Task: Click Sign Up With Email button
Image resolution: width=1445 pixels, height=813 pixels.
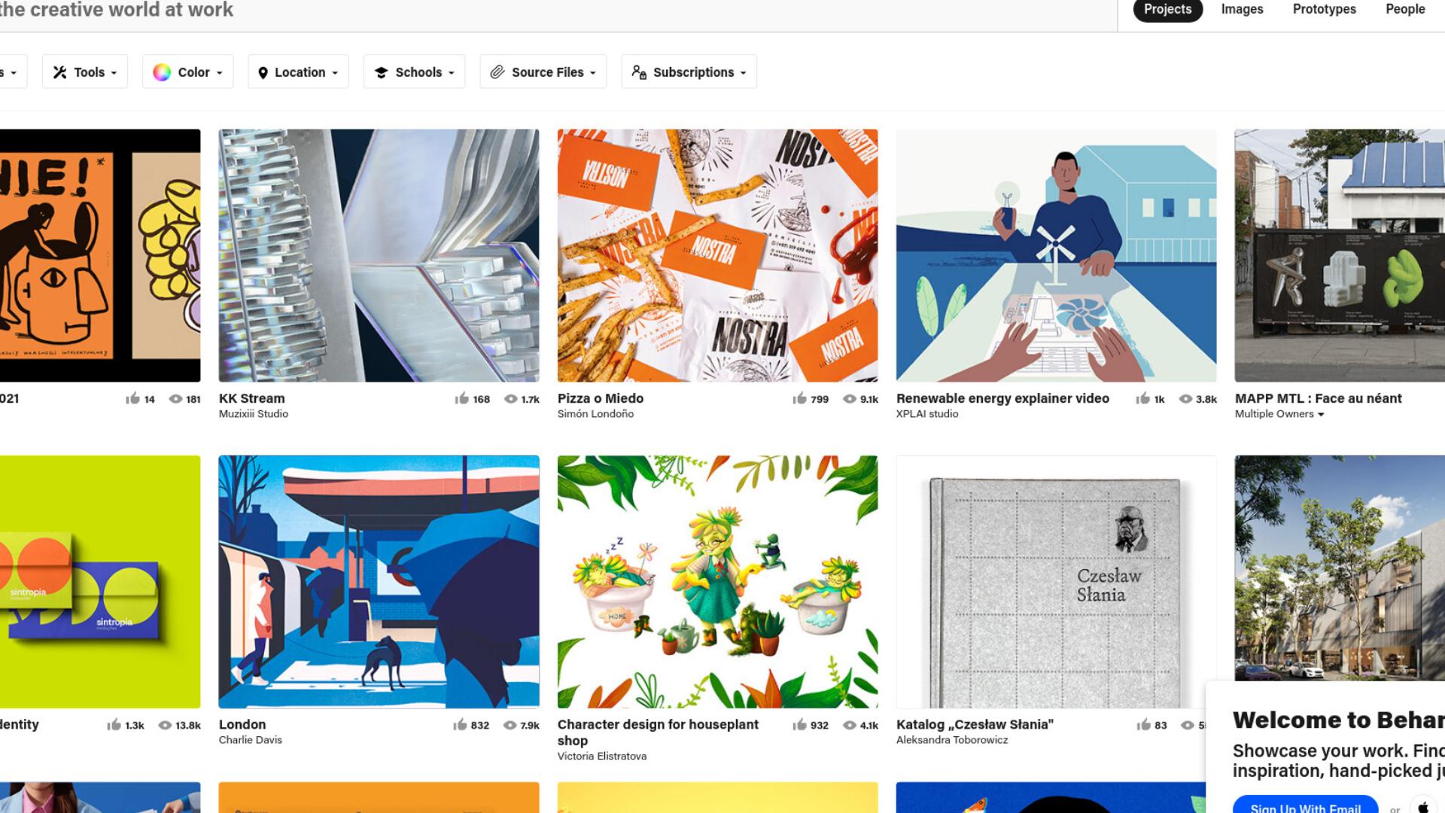Action: tap(1305, 804)
